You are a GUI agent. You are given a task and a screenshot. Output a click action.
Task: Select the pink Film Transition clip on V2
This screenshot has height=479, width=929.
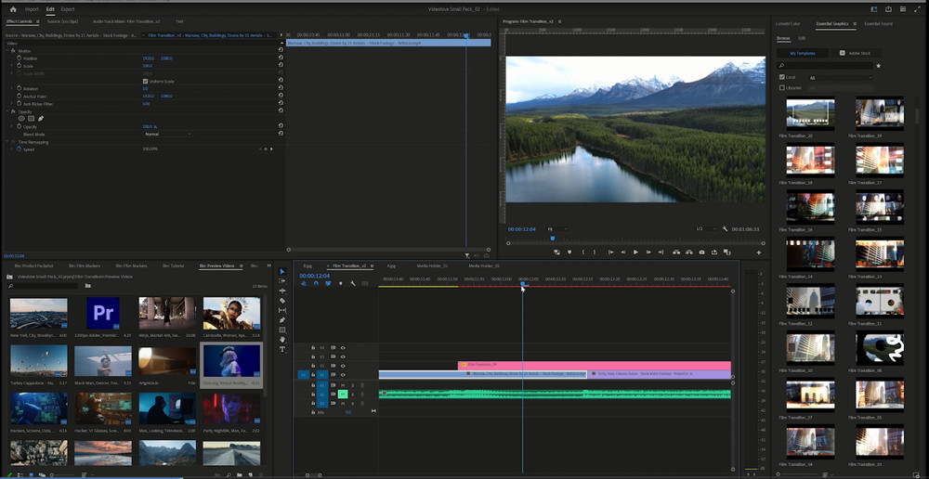point(595,366)
